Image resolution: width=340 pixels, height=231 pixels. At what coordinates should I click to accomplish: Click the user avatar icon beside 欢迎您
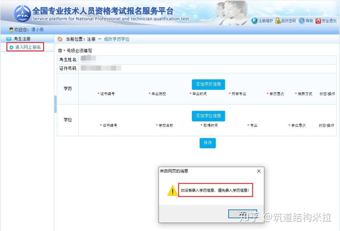[11, 30]
